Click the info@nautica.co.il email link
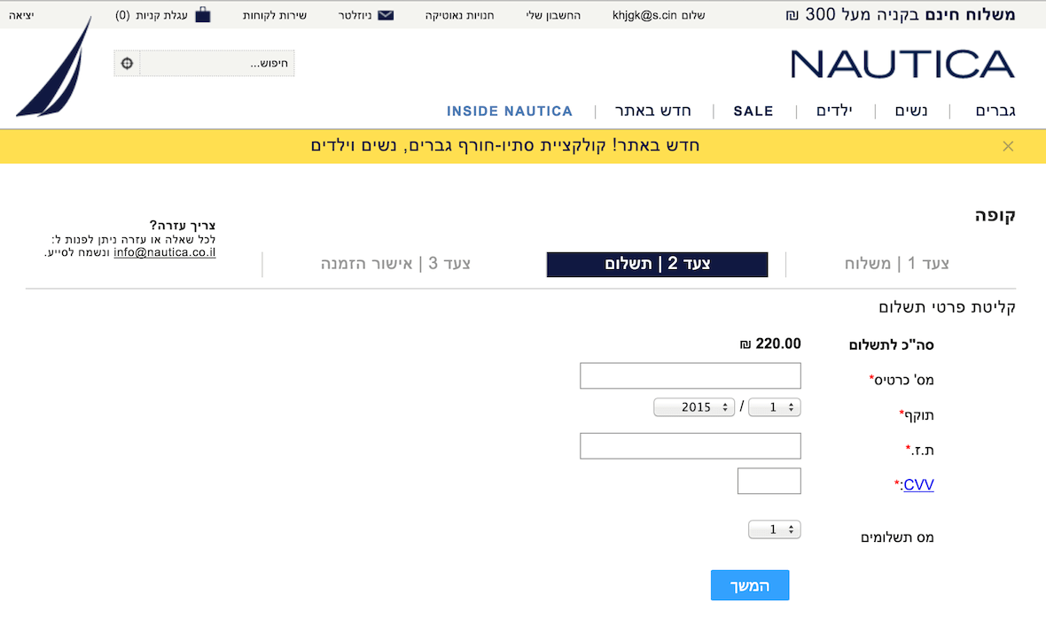The image size is (1046, 641). (x=165, y=252)
